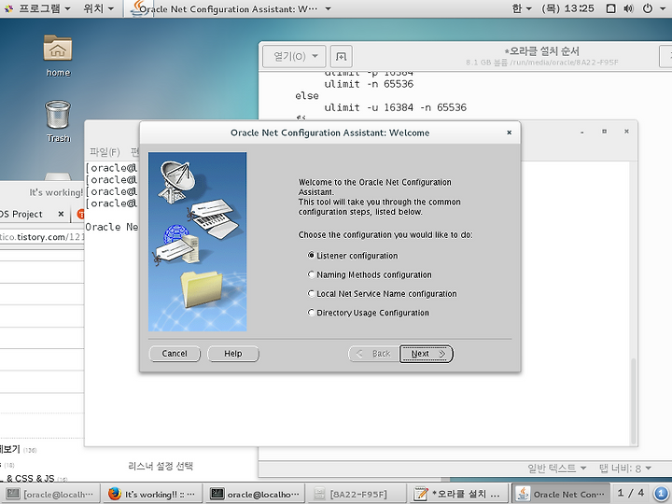Click the Next button in assistant
Viewport: 672px width, 504px height.
427,354
